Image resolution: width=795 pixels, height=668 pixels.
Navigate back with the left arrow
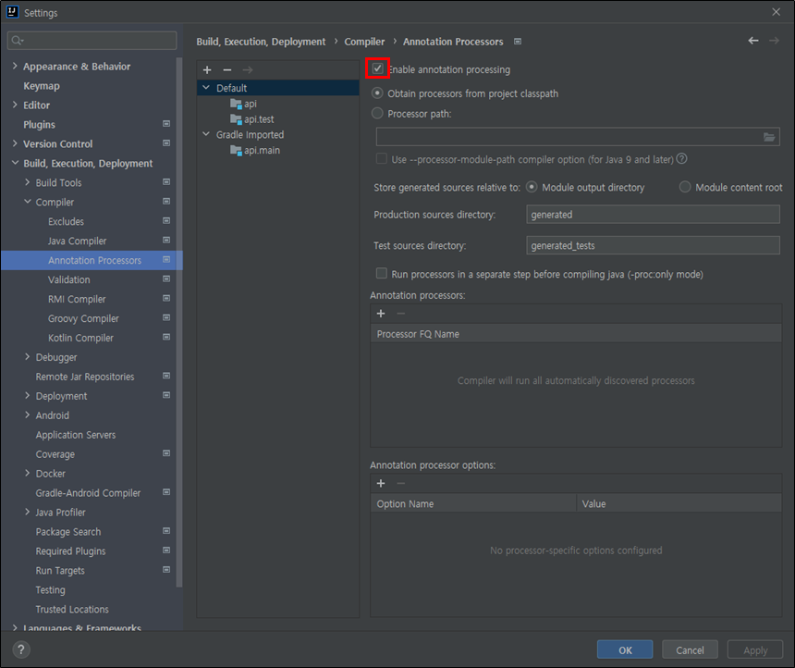(753, 41)
